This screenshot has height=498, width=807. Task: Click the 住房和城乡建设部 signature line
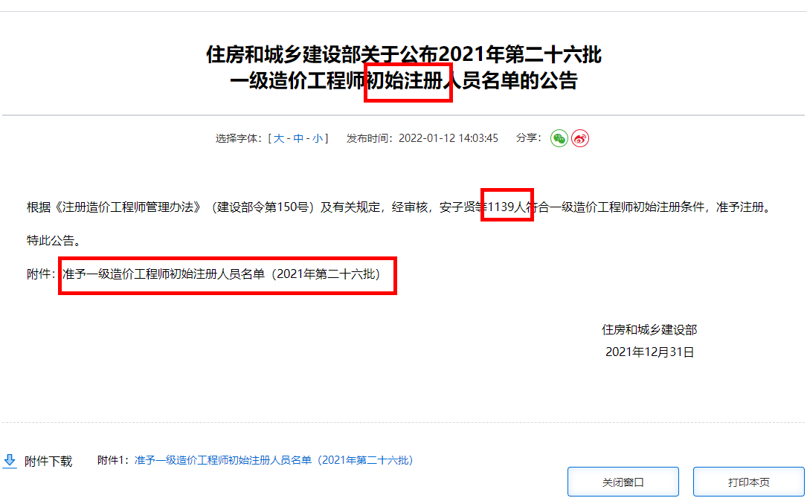point(649,329)
